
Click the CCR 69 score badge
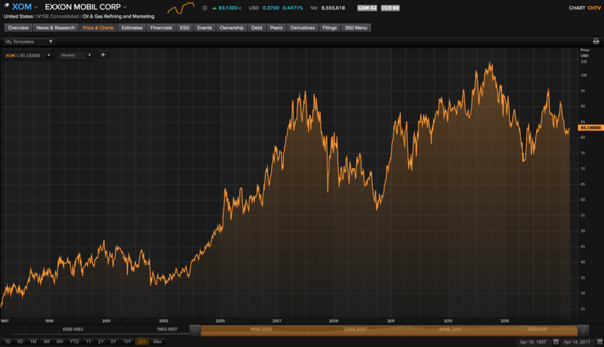[390, 8]
